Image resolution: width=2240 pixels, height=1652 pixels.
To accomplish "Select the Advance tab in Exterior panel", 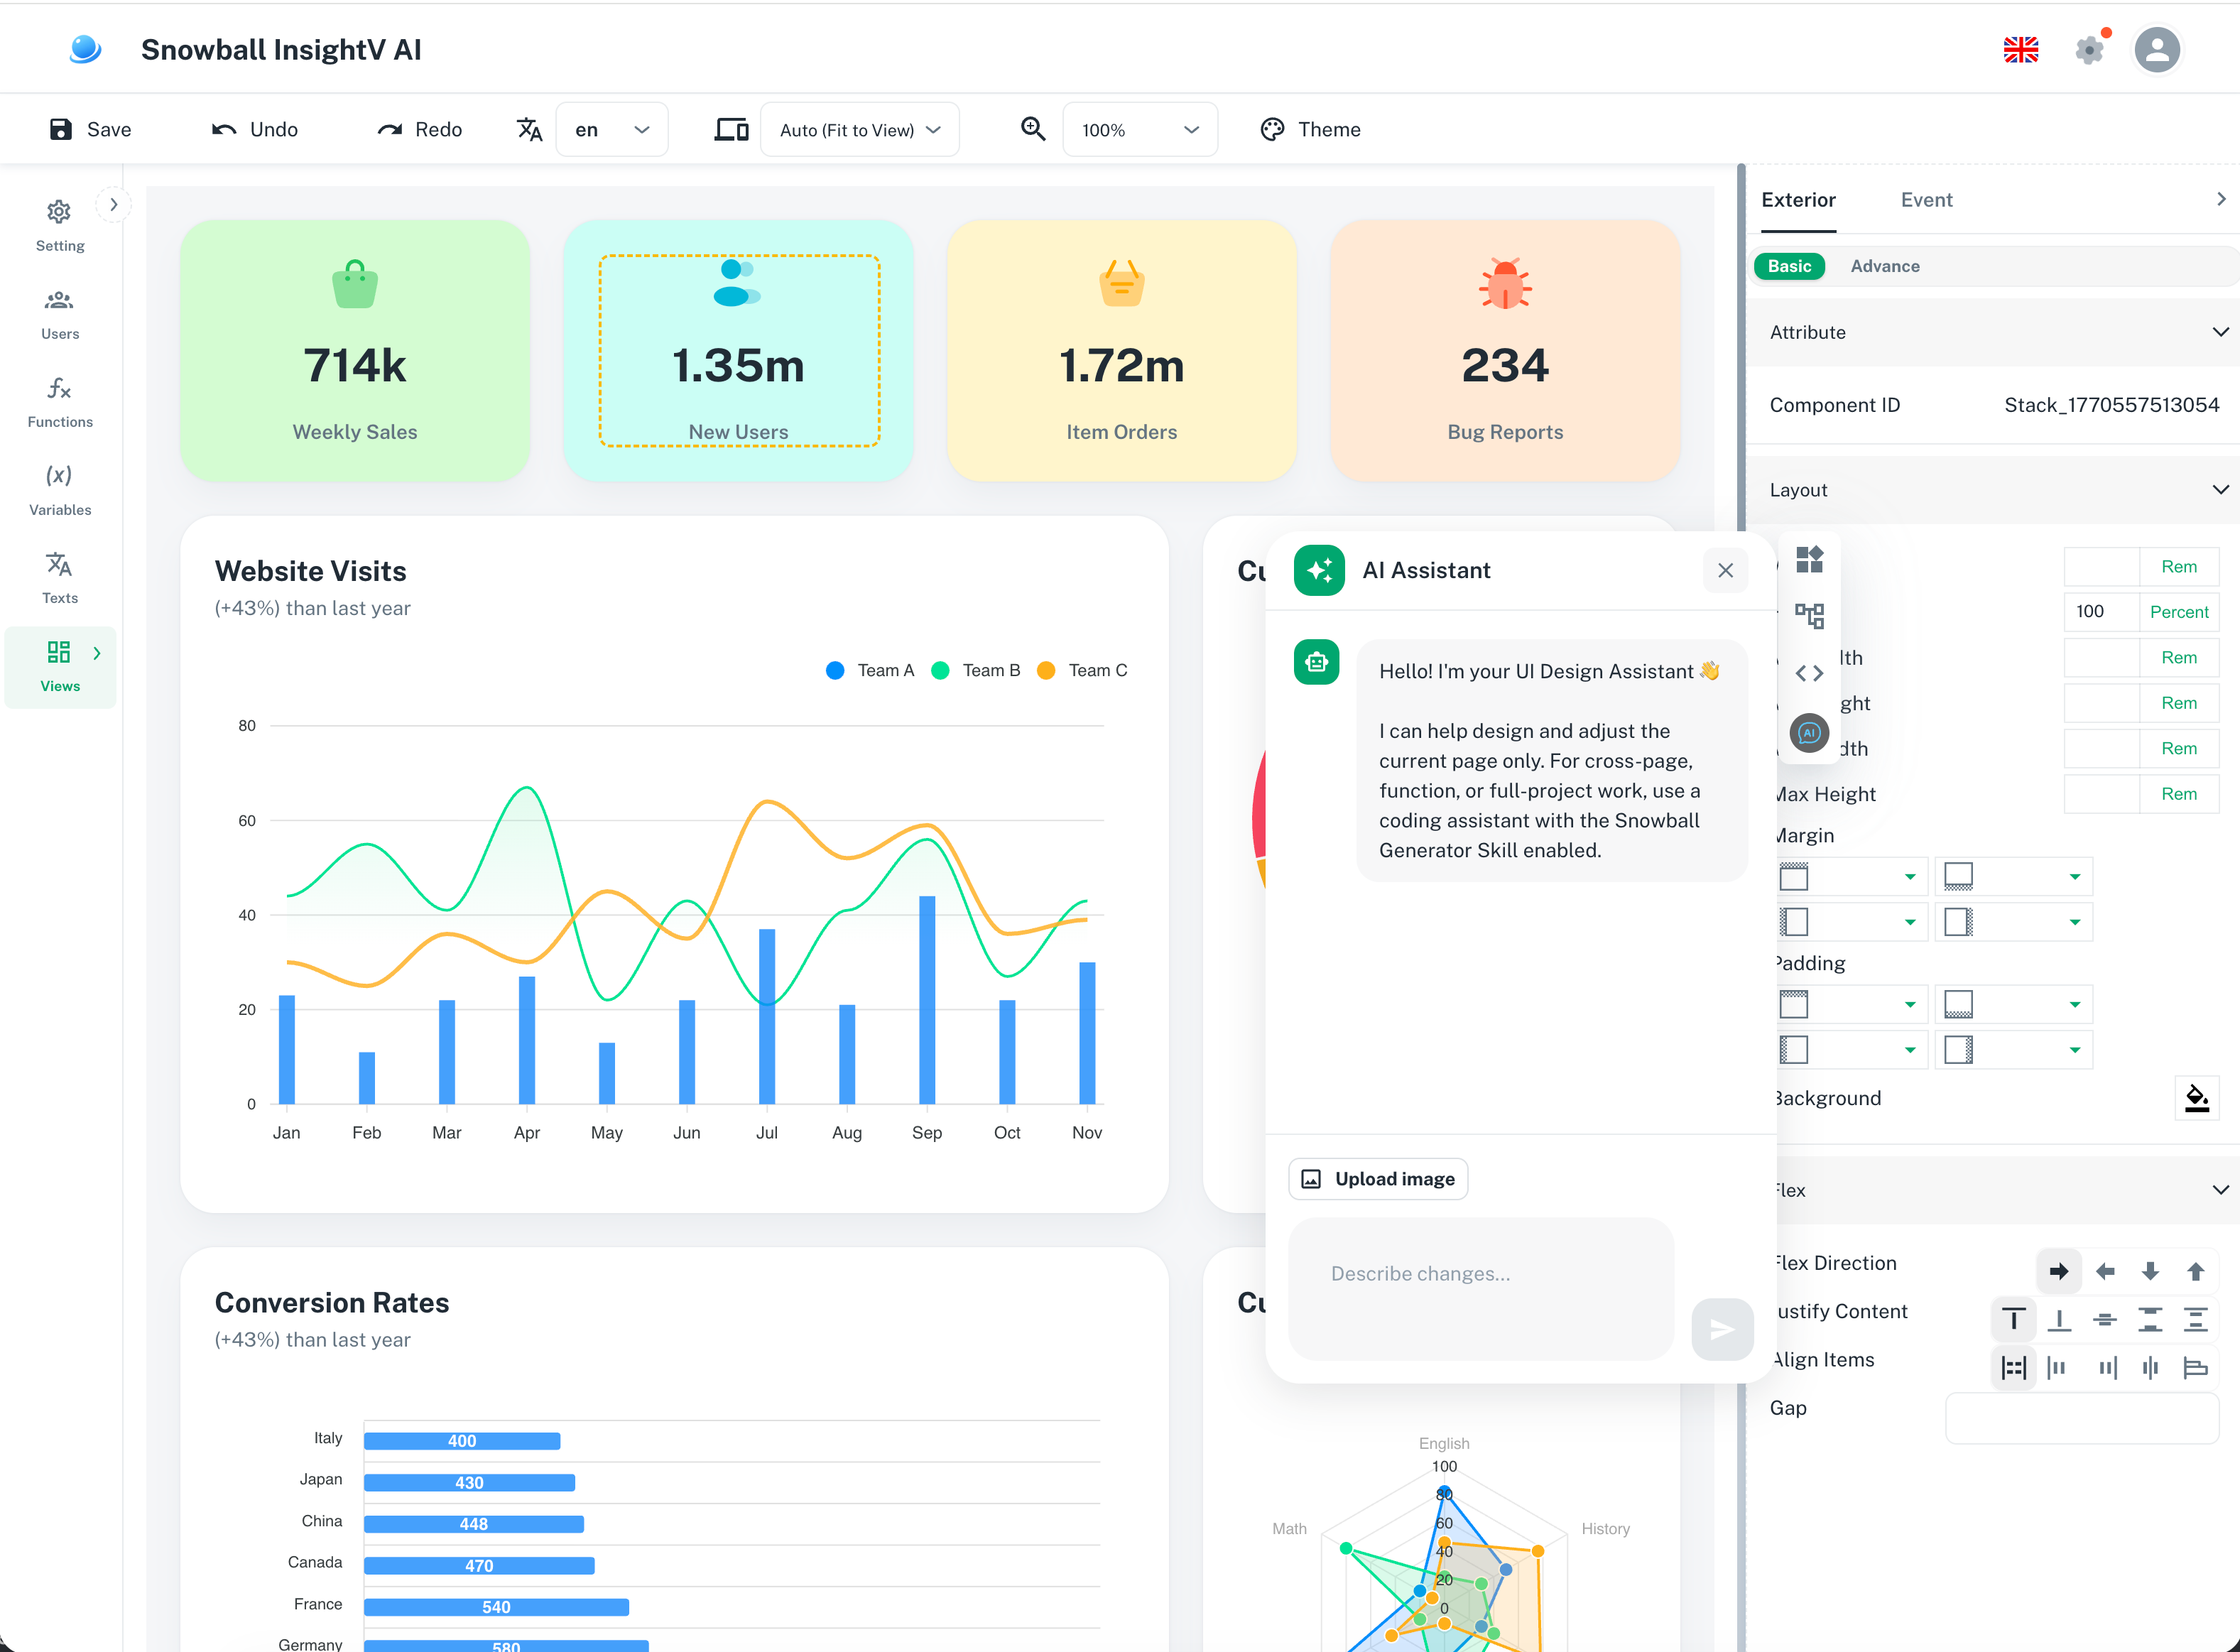I will 1884,266.
